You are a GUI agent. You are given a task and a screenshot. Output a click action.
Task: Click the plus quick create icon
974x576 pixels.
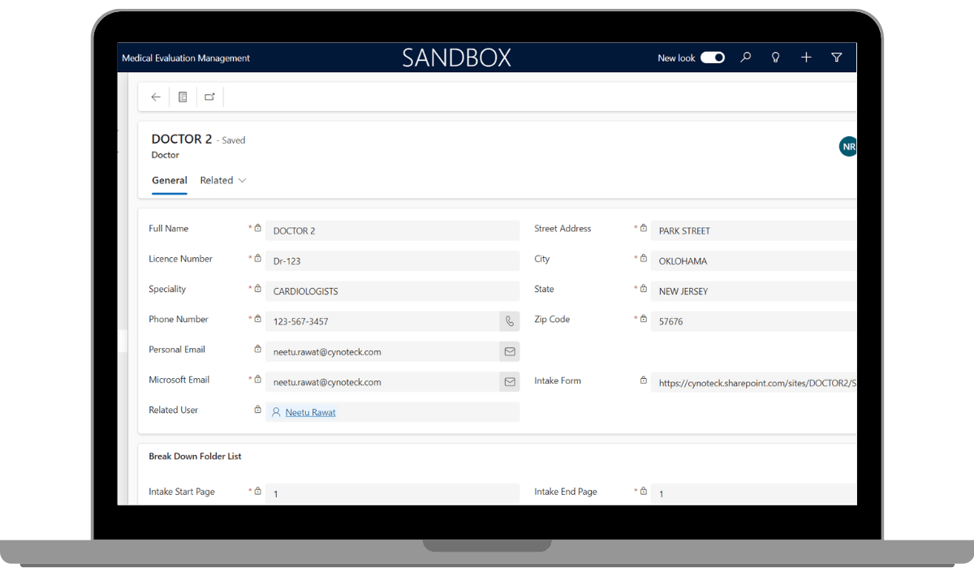pos(806,58)
